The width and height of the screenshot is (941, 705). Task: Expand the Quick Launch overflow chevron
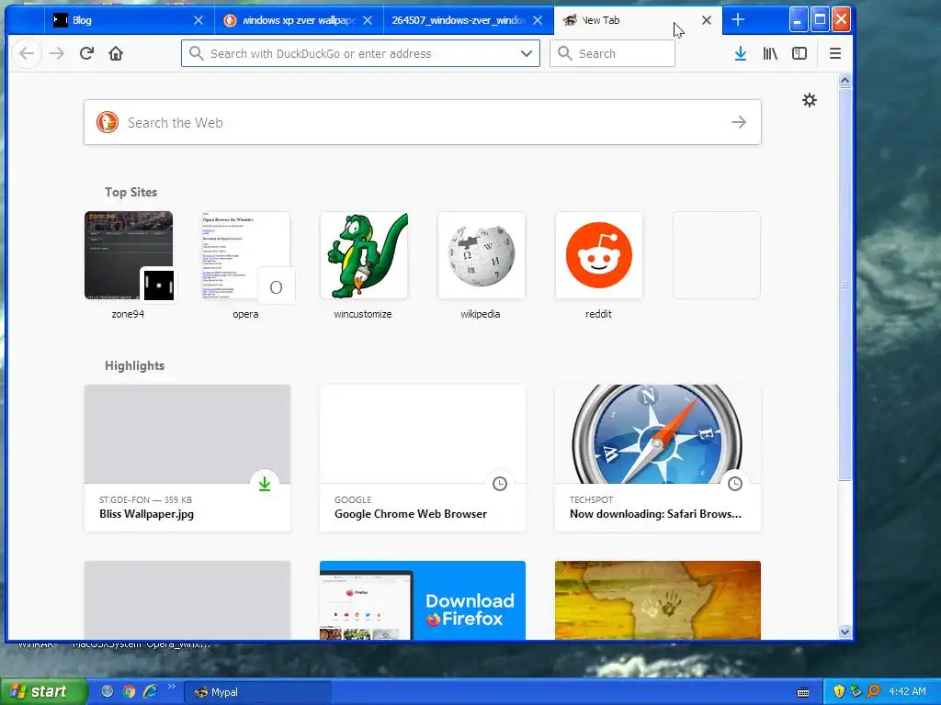171,687
